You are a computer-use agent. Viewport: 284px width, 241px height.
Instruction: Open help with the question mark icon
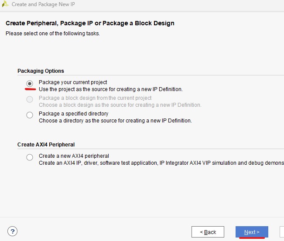tap(13, 231)
